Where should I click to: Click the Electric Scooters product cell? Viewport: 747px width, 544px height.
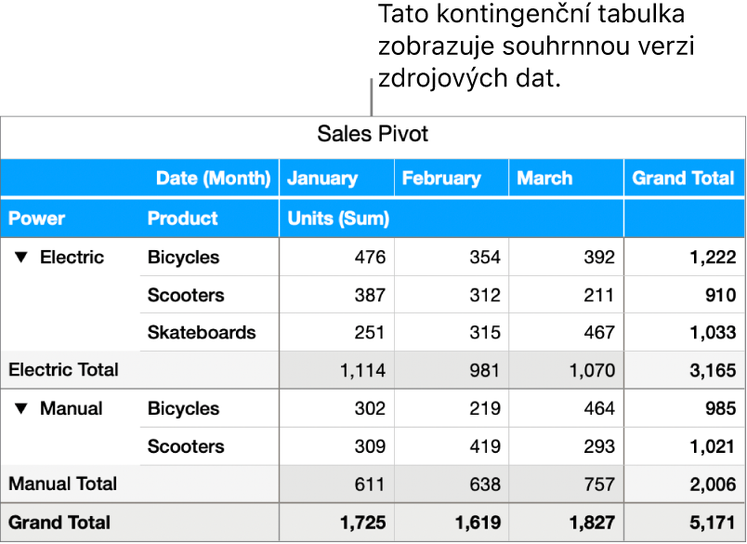tap(186, 296)
